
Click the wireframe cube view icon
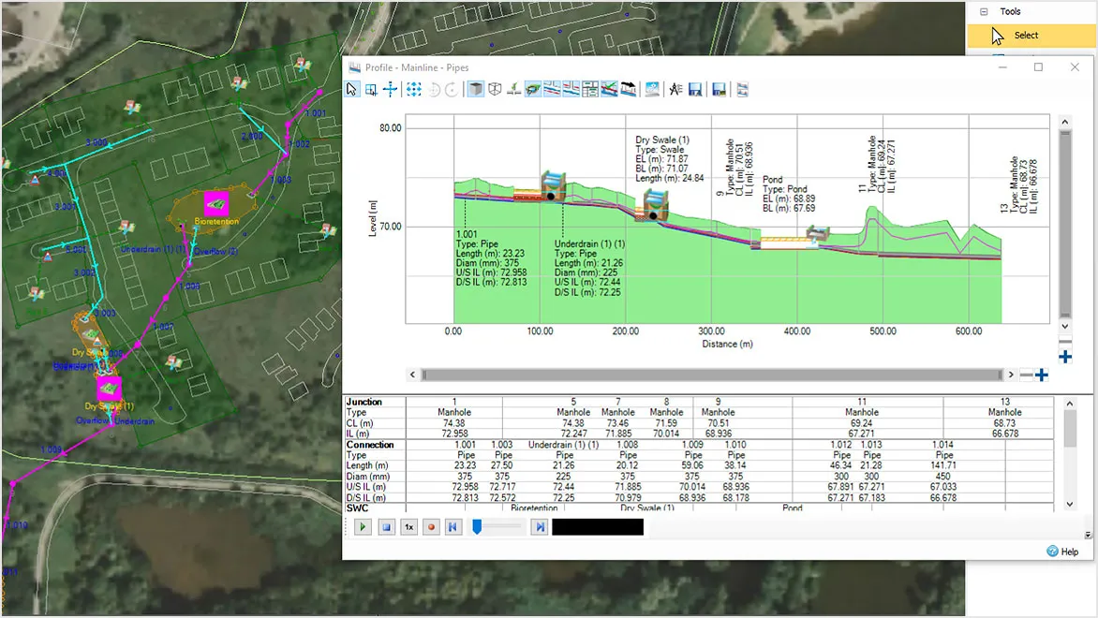tap(496, 90)
